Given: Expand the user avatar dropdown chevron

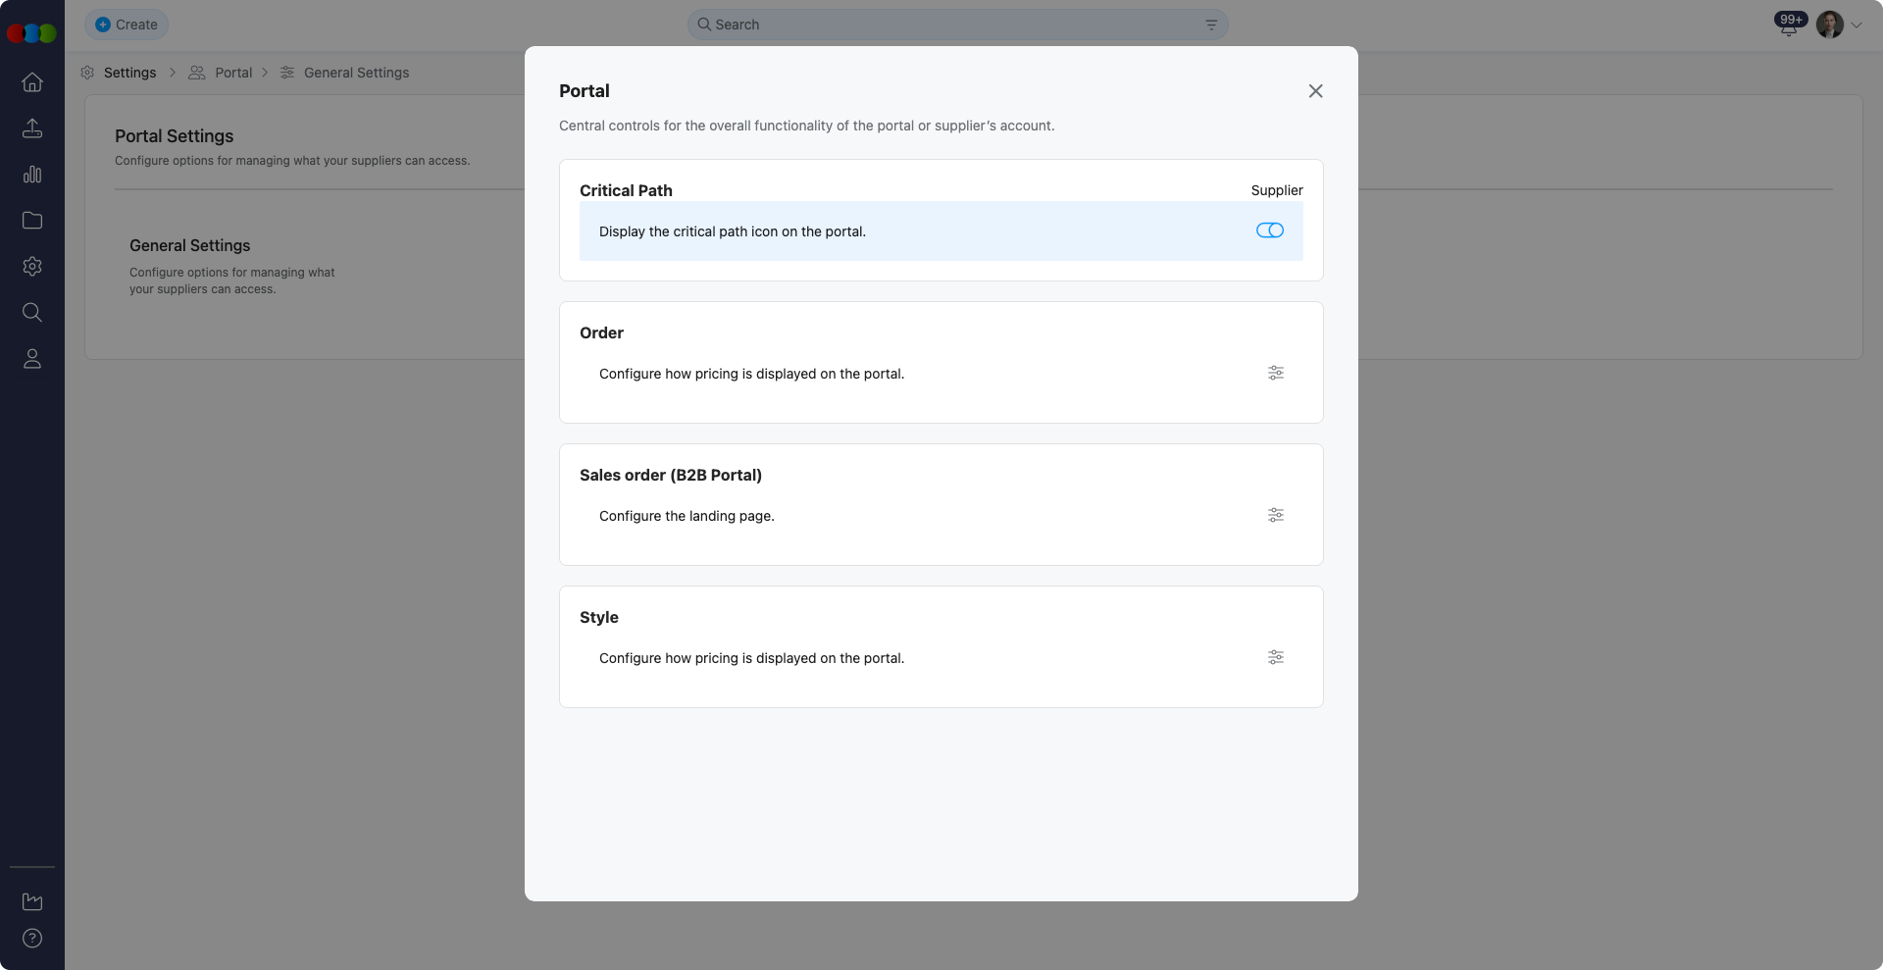Looking at the screenshot, I should point(1856,26).
